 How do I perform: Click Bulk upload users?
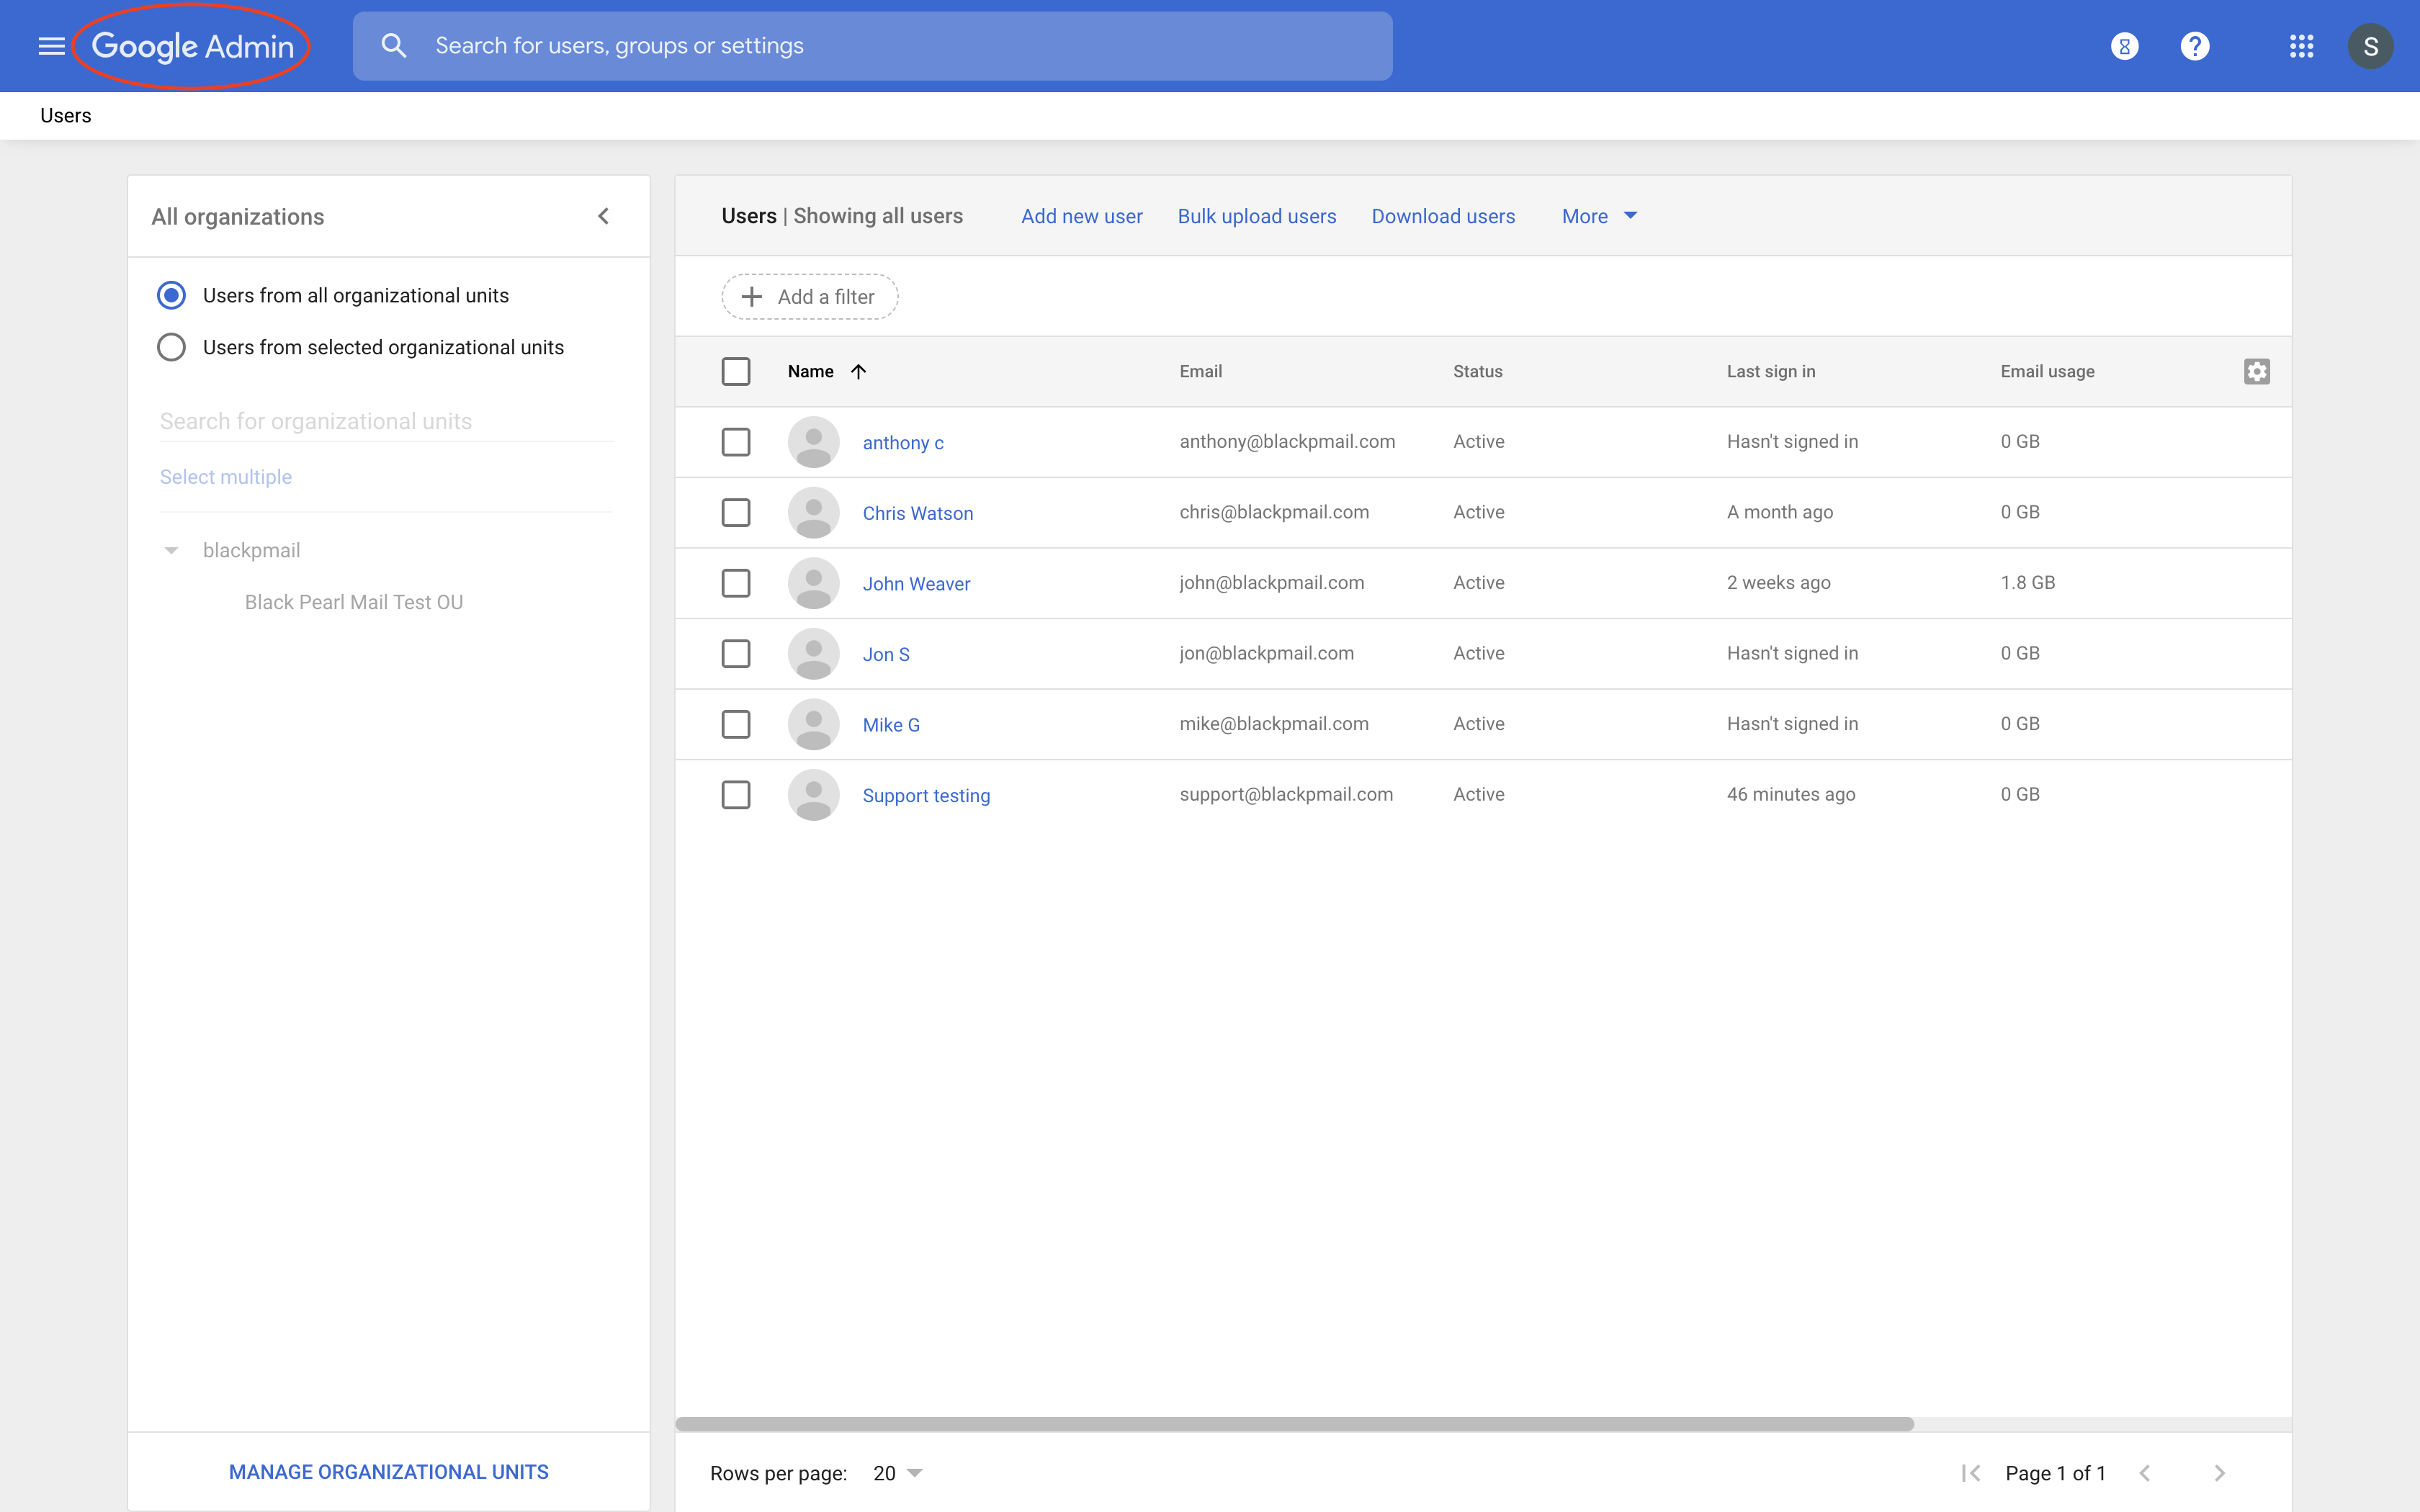click(x=1256, y=216)
